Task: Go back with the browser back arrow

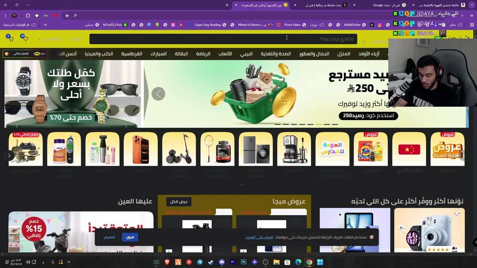Action: 472,16
